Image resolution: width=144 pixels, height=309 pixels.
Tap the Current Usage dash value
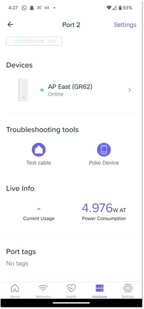click(x=39, y=208)
